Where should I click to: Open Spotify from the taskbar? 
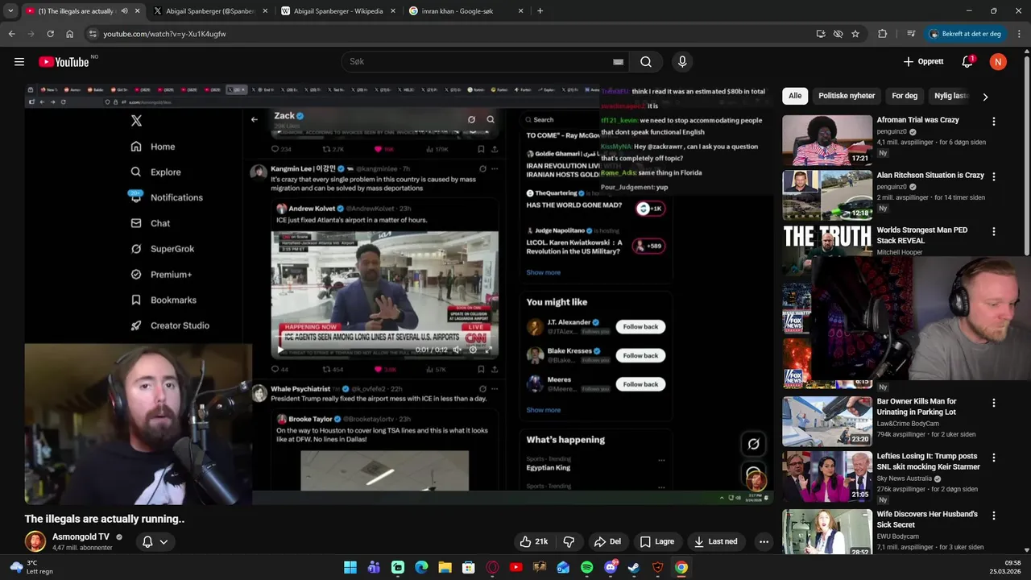(x=586, y=567)
